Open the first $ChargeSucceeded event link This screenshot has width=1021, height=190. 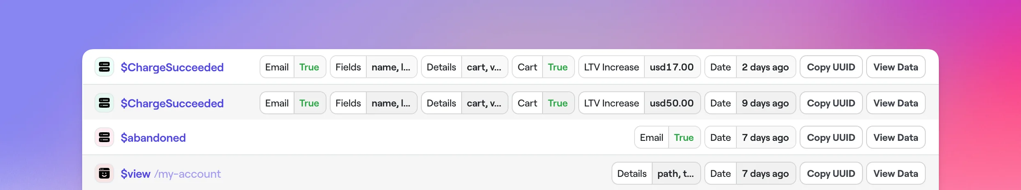point(172,67)
